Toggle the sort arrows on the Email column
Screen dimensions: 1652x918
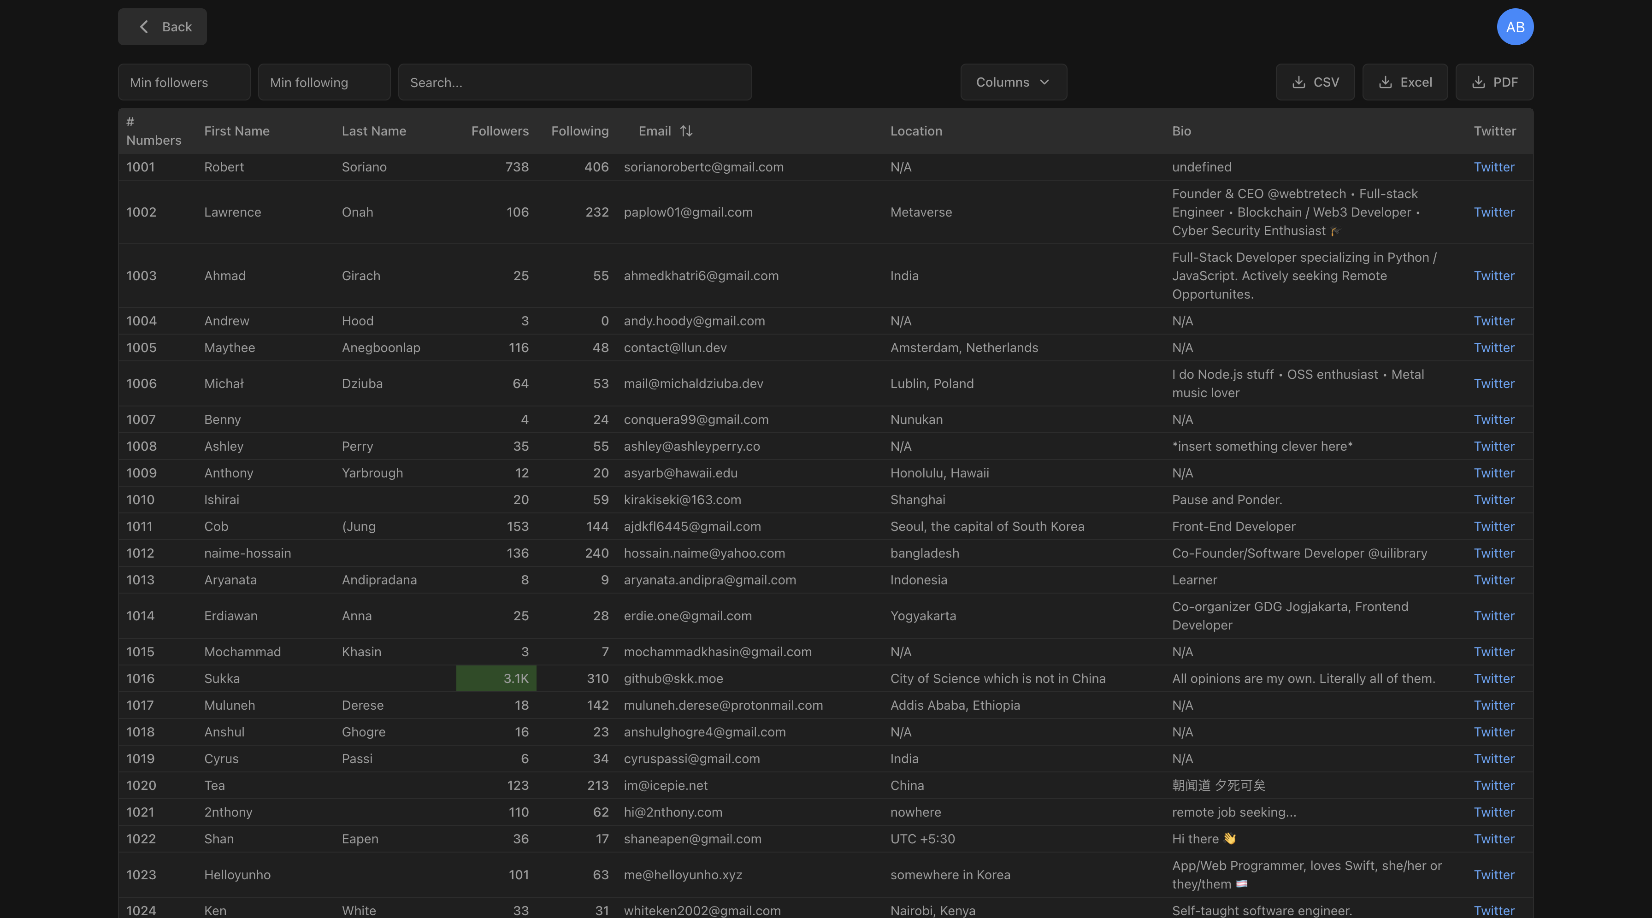tap(686, 131)
